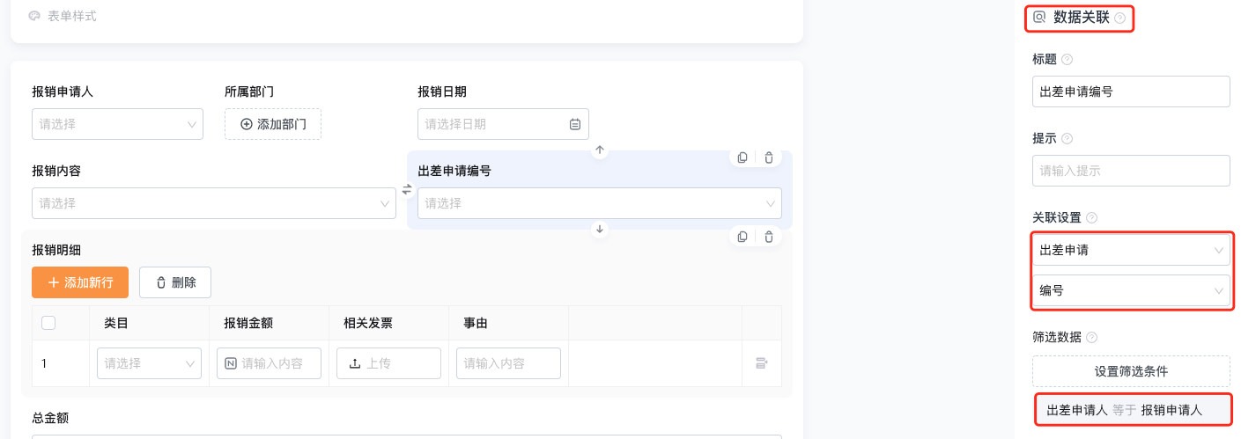The height and width of the screenshot is (439, 1241).
Task: Click the row action icon in 报销明细 row 1
Action: 762,362
